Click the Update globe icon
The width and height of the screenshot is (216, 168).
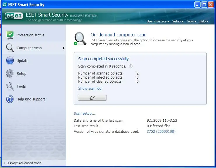pos(10,61)
